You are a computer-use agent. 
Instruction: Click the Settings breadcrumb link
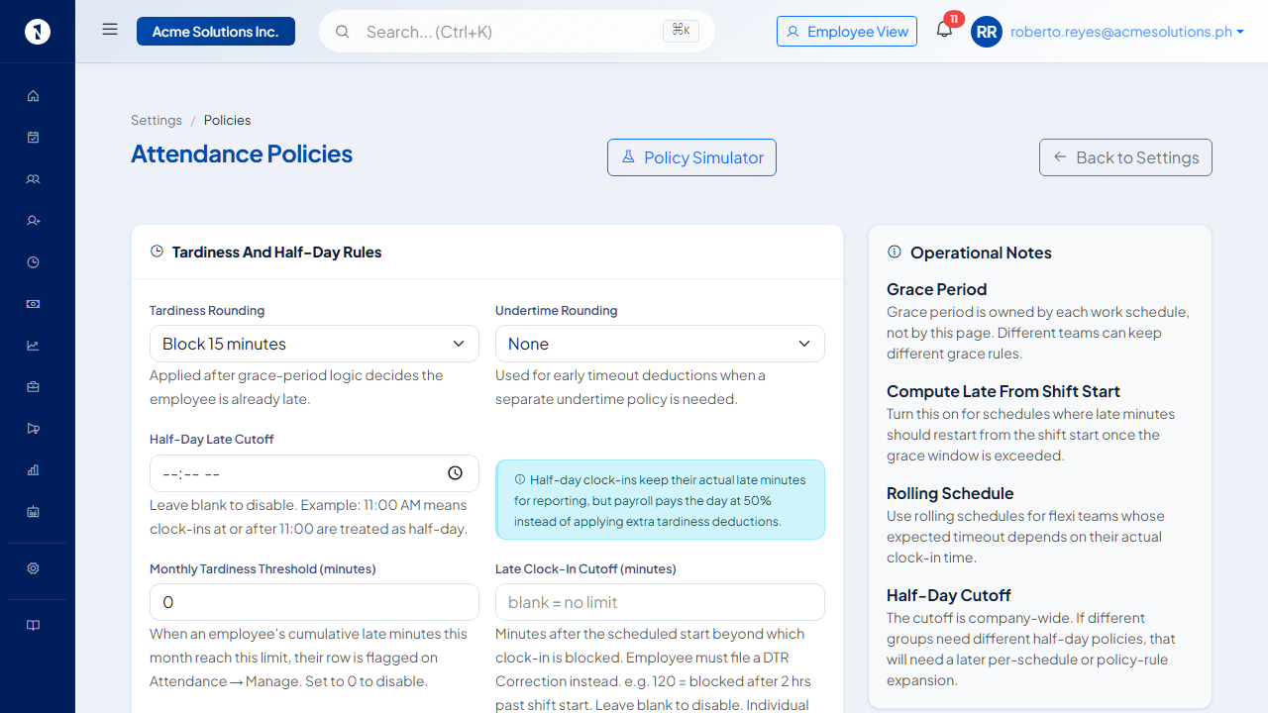click(x=157, y=120)
